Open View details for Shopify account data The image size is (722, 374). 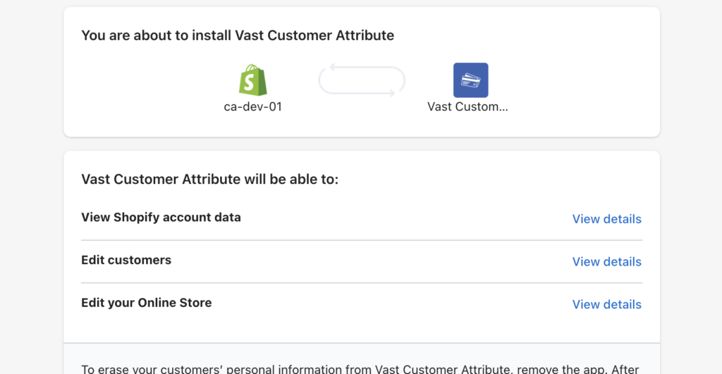pos(606,219)
